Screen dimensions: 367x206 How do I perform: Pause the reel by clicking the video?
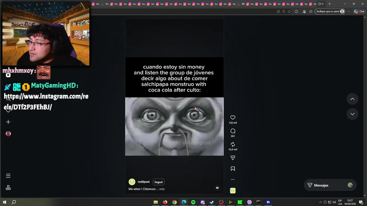(174, 106)
